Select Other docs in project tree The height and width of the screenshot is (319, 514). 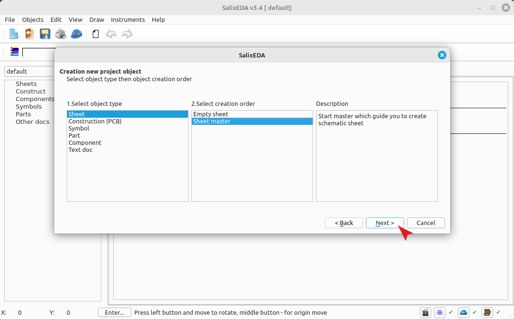click(x=32, y=122)
